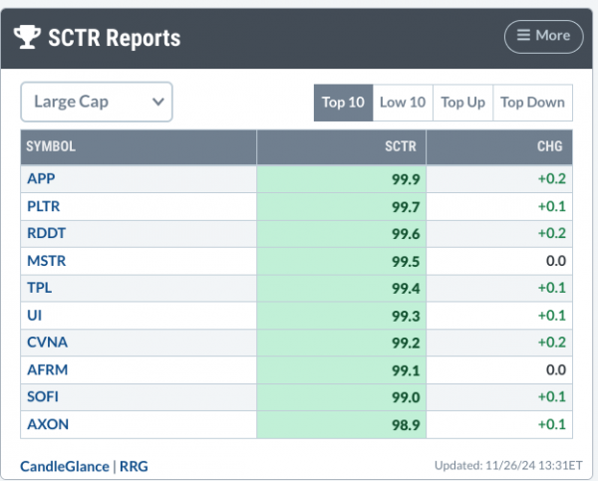598x481 pixels.
Task: Click the 99.5 SCTR value for MSTR
Action: coord(406,262)
